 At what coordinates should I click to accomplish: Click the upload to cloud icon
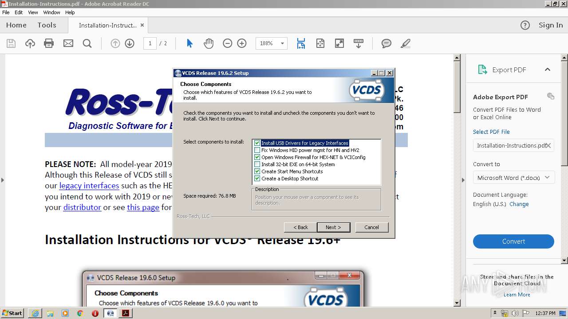pyautogui.click(x=30, y=43)
